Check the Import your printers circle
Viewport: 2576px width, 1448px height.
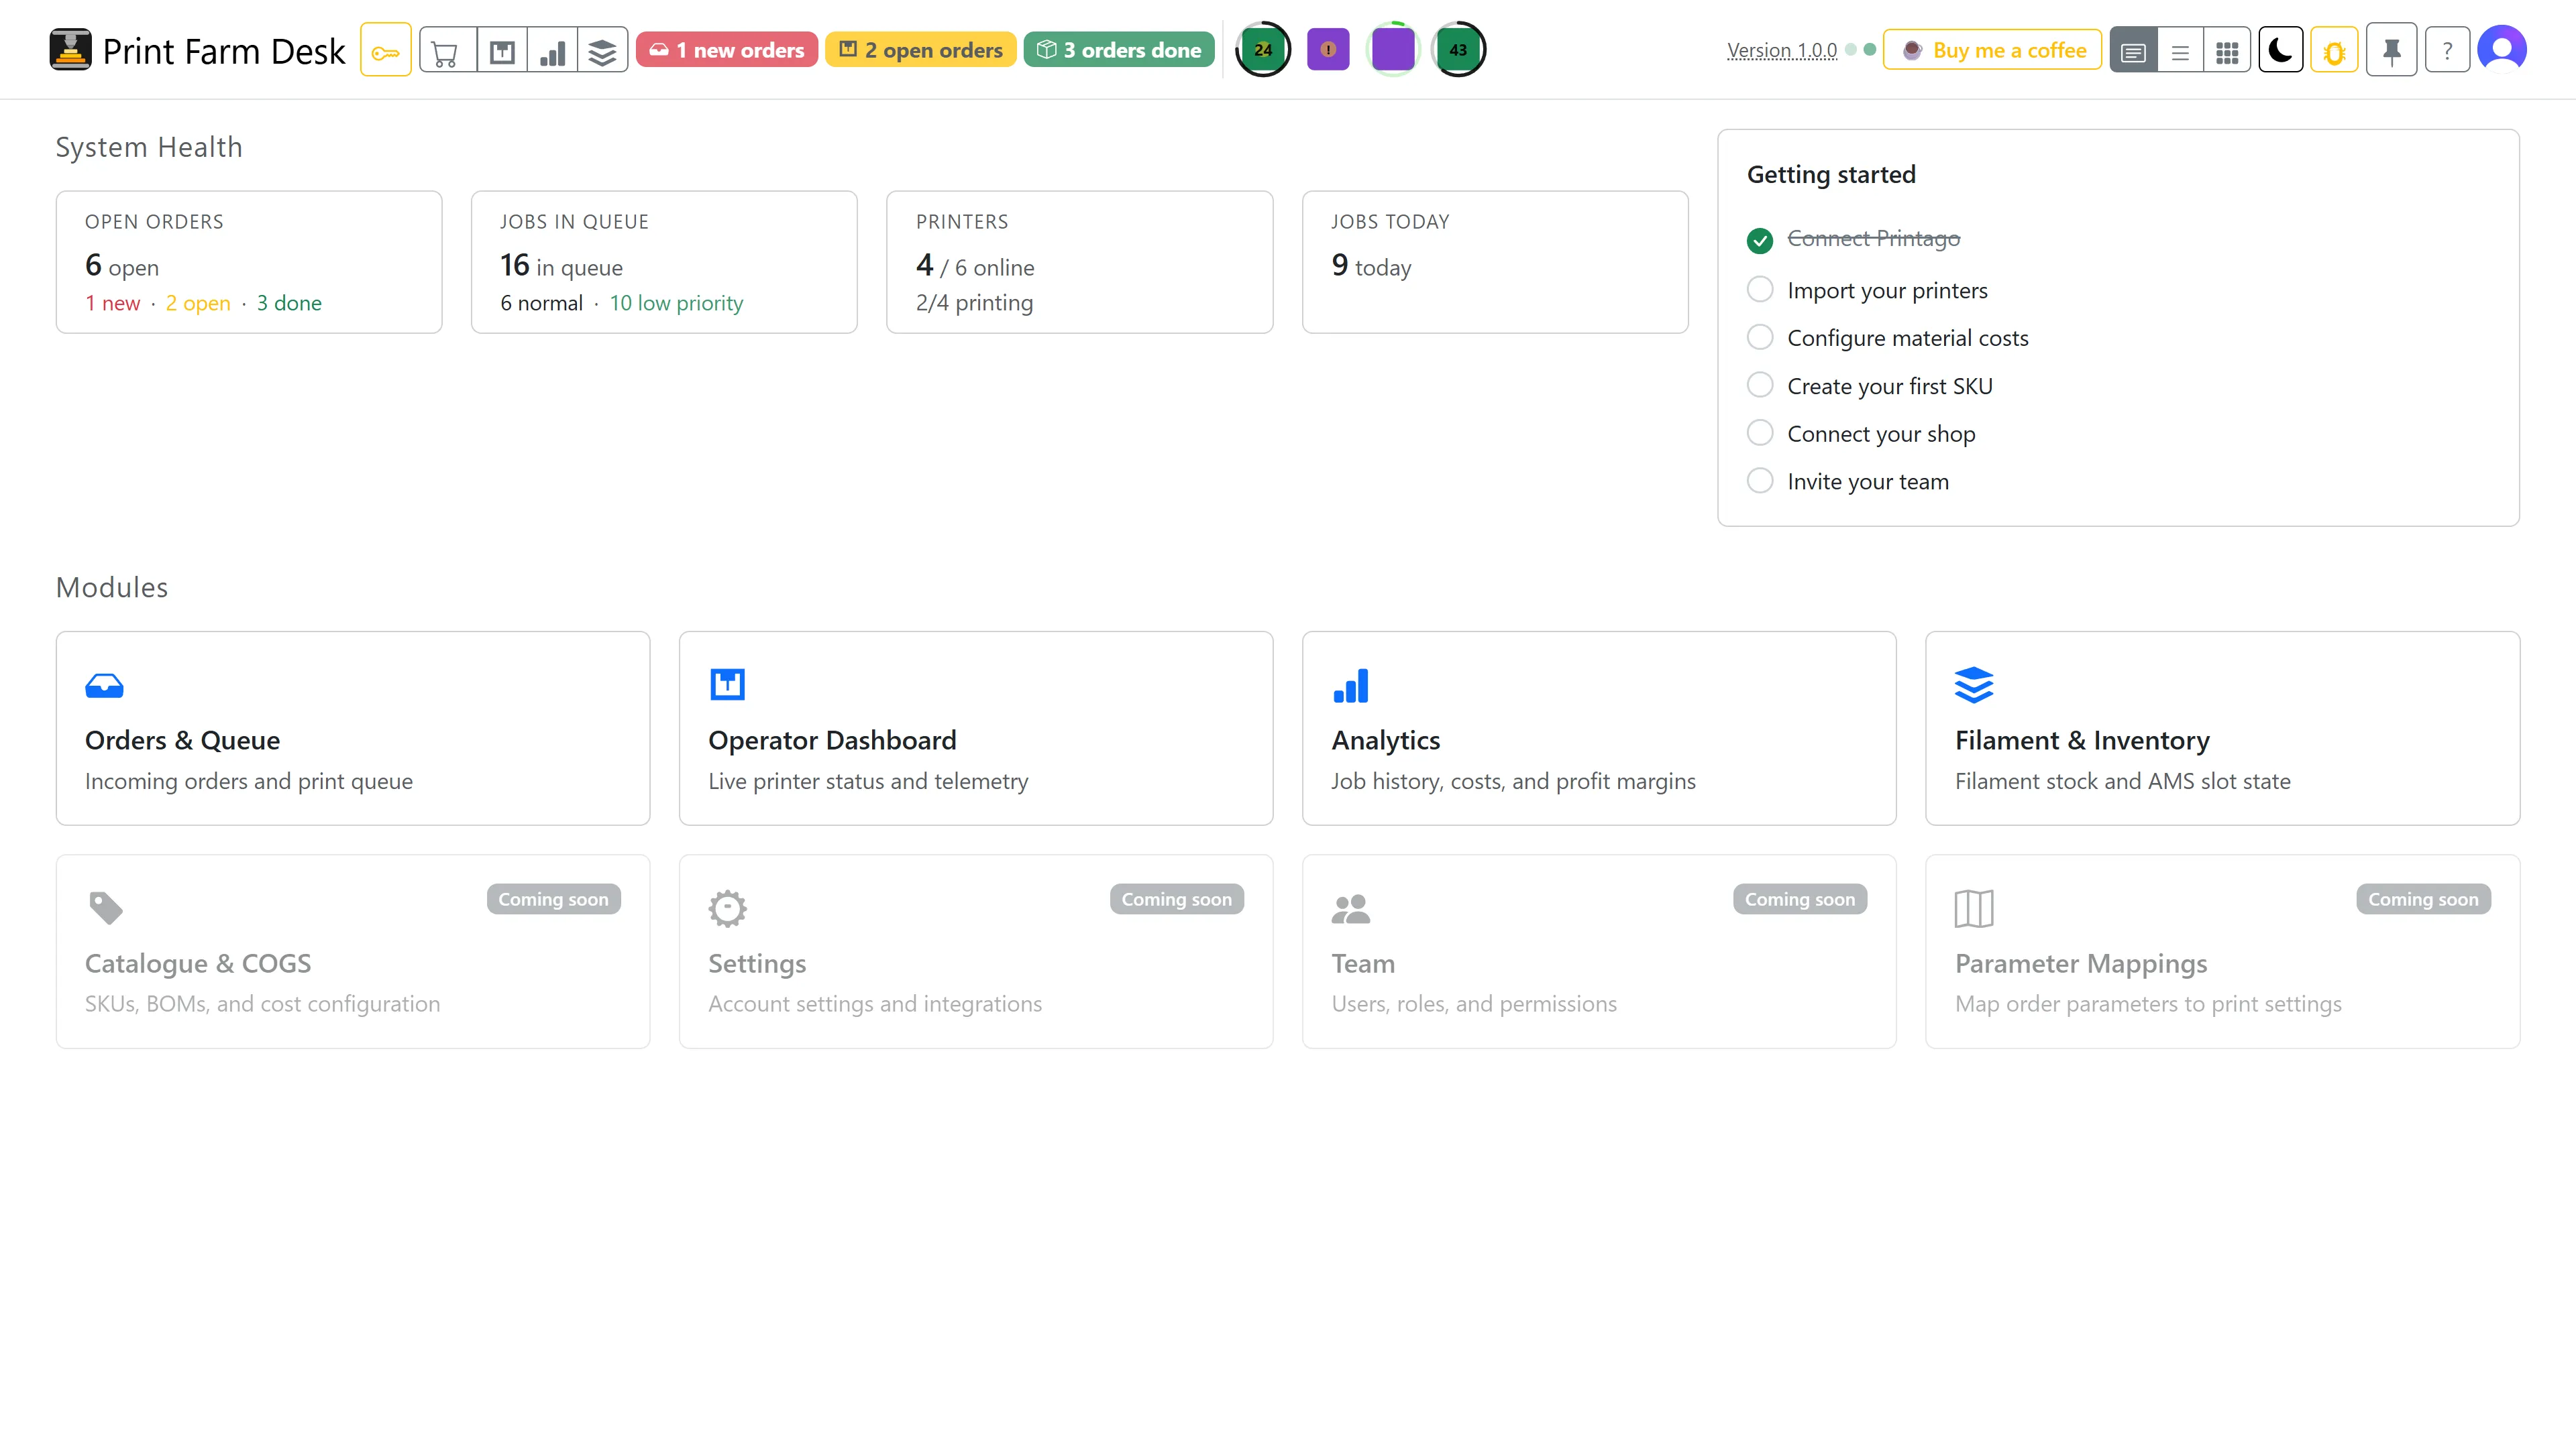[x=1760, y=289]
